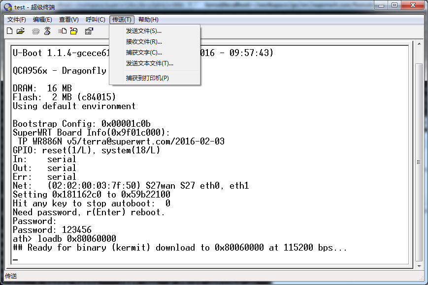This screenshot has width=428, height=285.
Task: Select 捕获文字(C)... menu entry
Action: click(155, 53)
